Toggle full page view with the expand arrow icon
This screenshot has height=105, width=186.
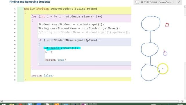[x=179, y=2]
